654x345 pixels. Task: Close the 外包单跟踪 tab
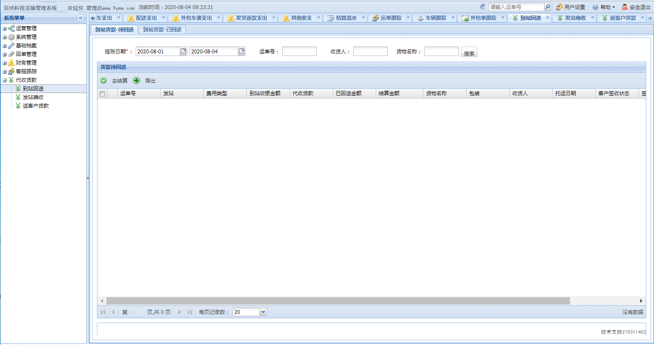(x=503, y=17)
